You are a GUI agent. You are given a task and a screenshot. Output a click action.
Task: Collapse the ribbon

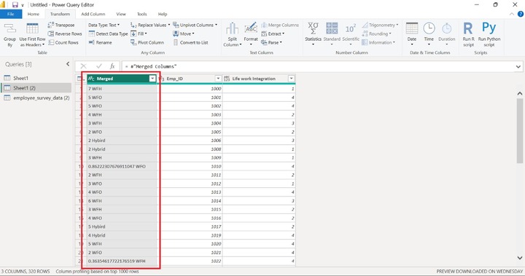point(512,14)
